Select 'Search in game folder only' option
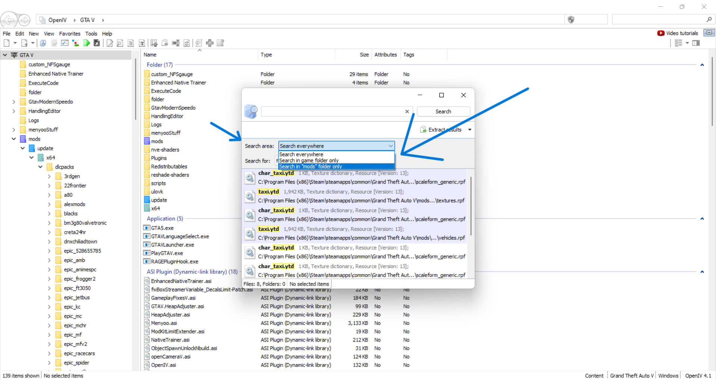 point(336,160)
